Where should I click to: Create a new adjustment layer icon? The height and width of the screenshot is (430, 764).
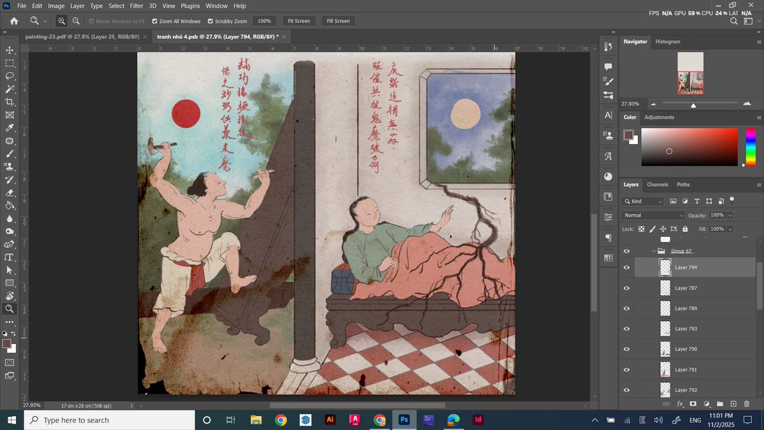click(707, 404)
